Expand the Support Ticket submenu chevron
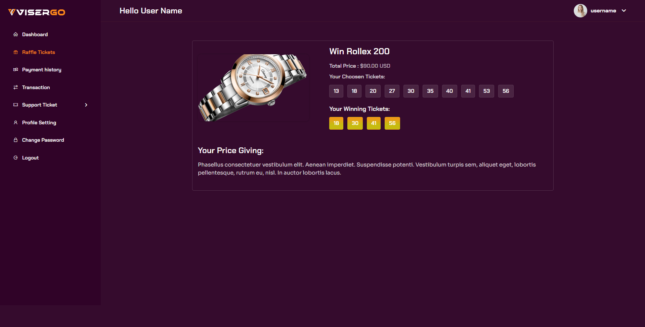 tap(86, 105)
